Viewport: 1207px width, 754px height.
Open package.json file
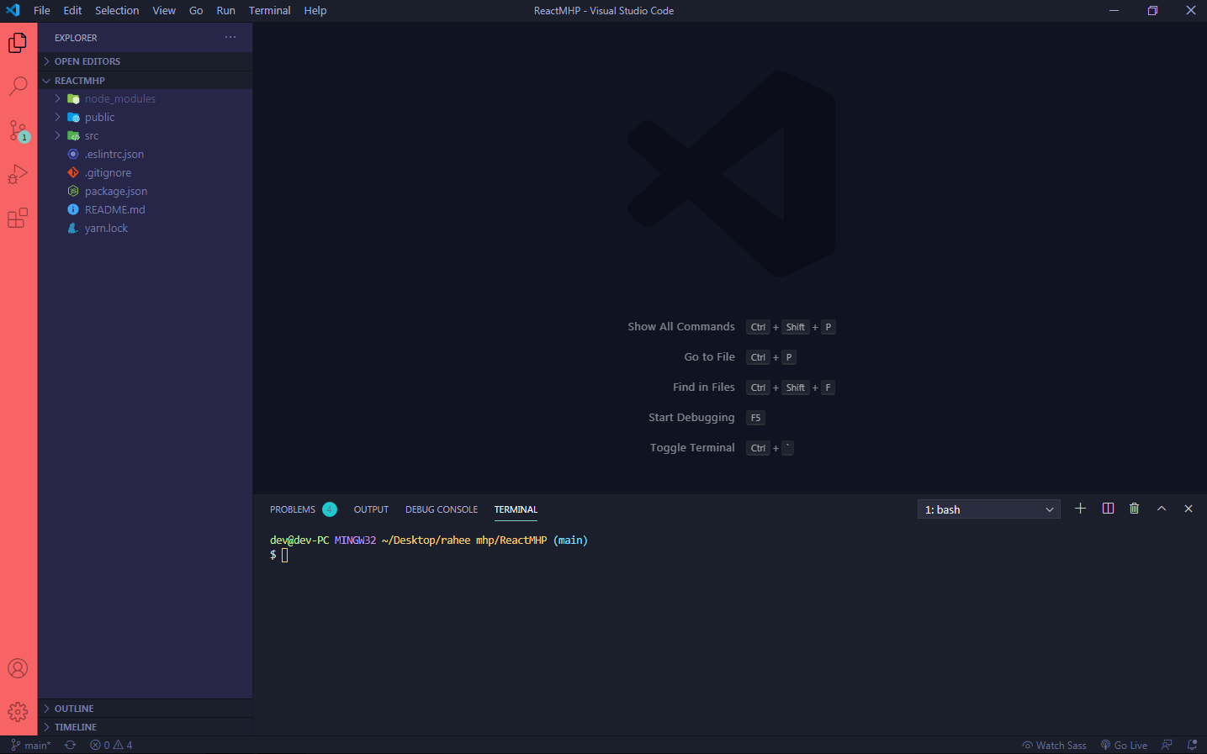point(145,191)
